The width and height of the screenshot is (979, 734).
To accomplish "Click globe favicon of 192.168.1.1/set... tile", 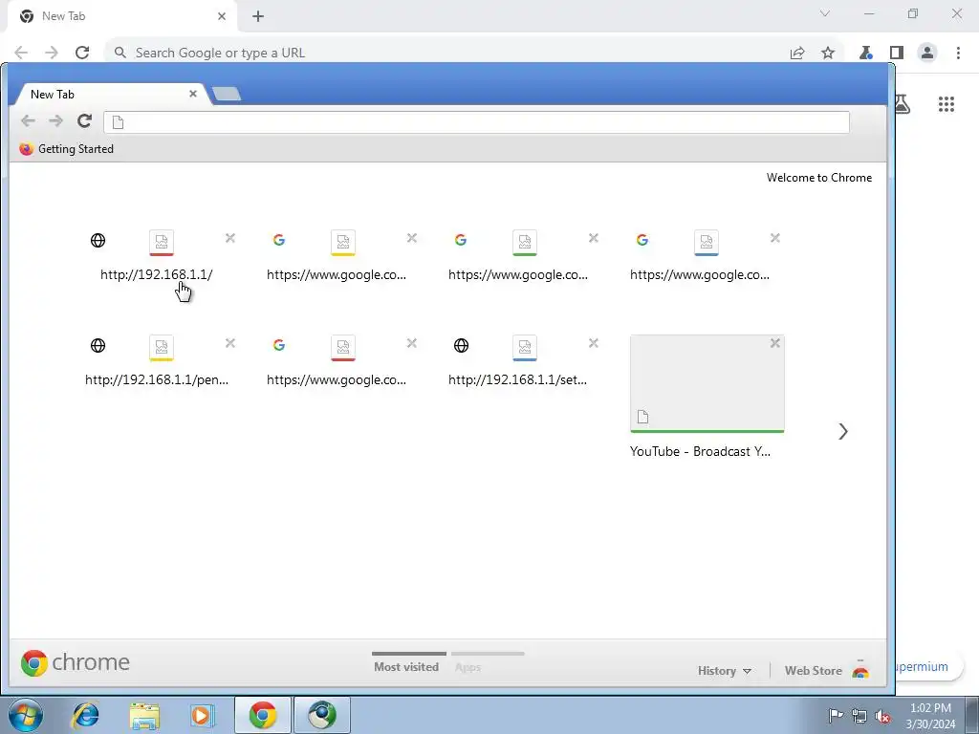I will (462, 345).
